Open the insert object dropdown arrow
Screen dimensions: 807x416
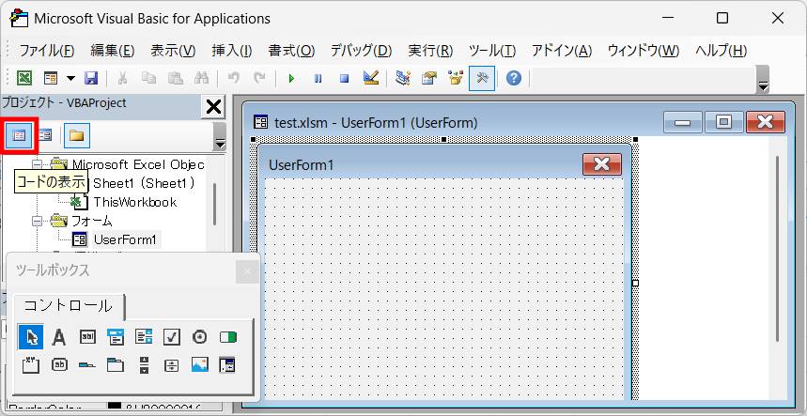[71, 78]
